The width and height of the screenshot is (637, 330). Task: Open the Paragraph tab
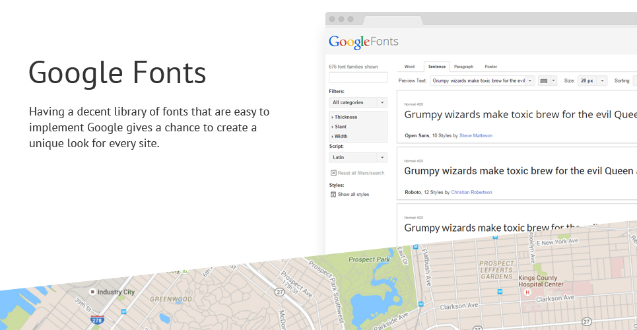point(463,67)
